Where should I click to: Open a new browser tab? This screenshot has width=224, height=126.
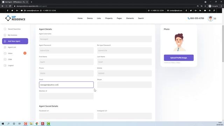tap(31, 2)
